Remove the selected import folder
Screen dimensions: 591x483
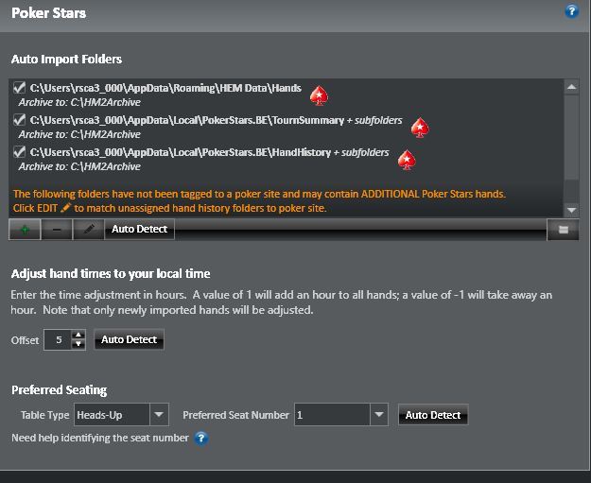57,229
